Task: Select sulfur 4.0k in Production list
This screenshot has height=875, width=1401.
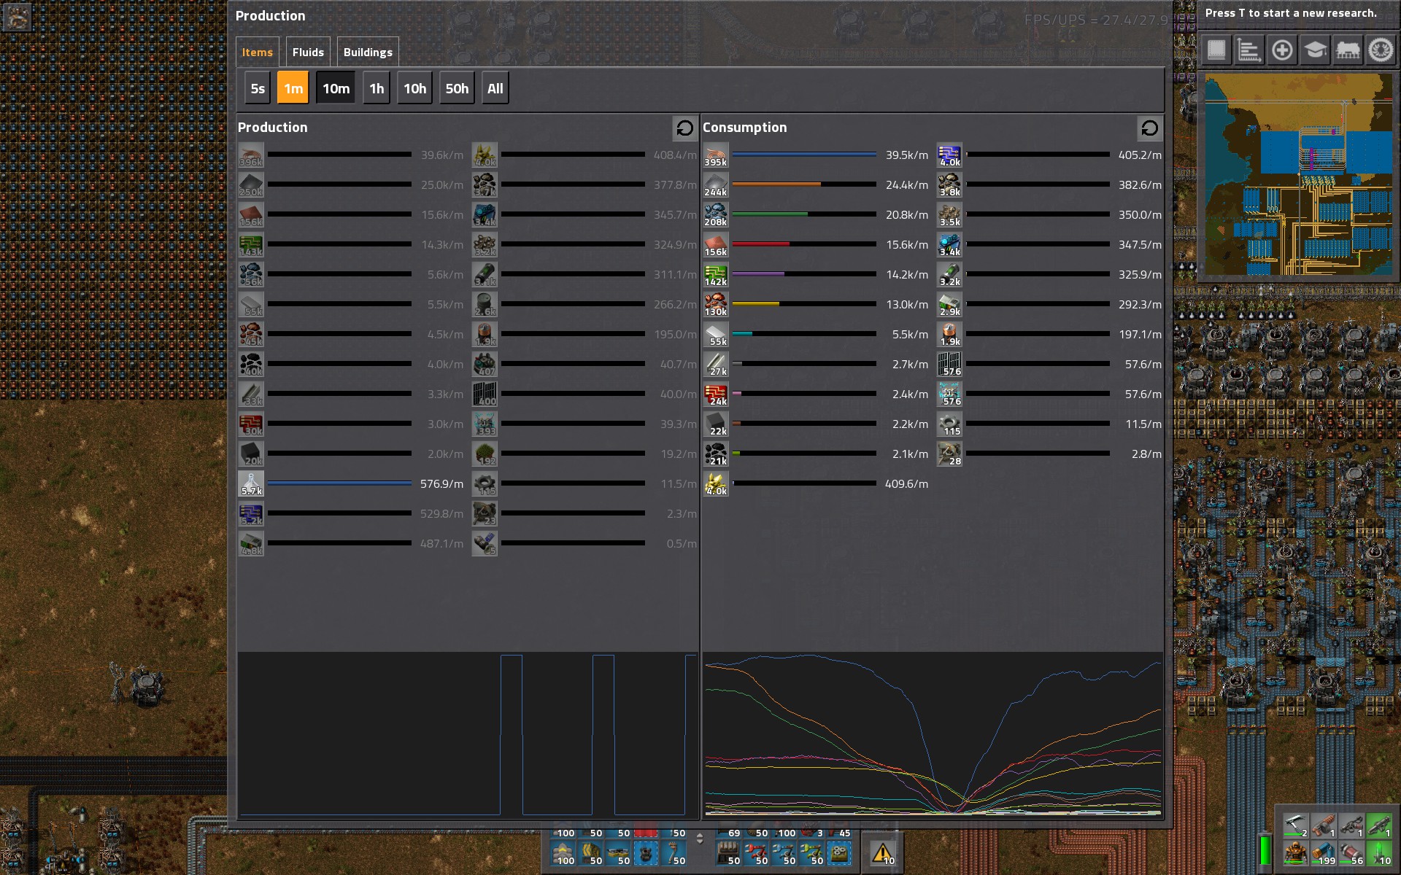Action: click(485, 155)
